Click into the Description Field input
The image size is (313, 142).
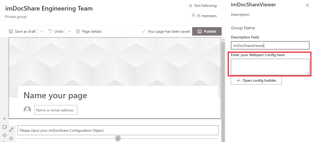click(270, 45)
